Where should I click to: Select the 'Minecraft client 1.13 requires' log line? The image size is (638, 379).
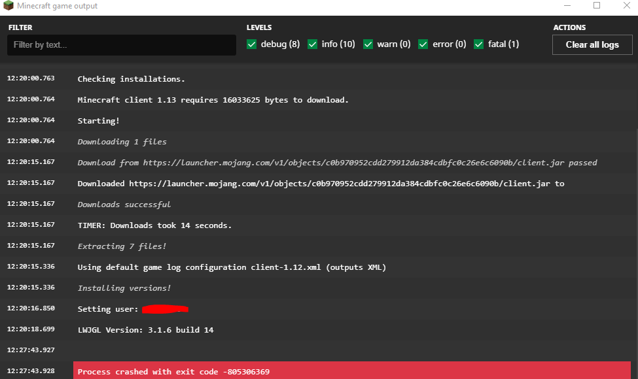point(213,100)
